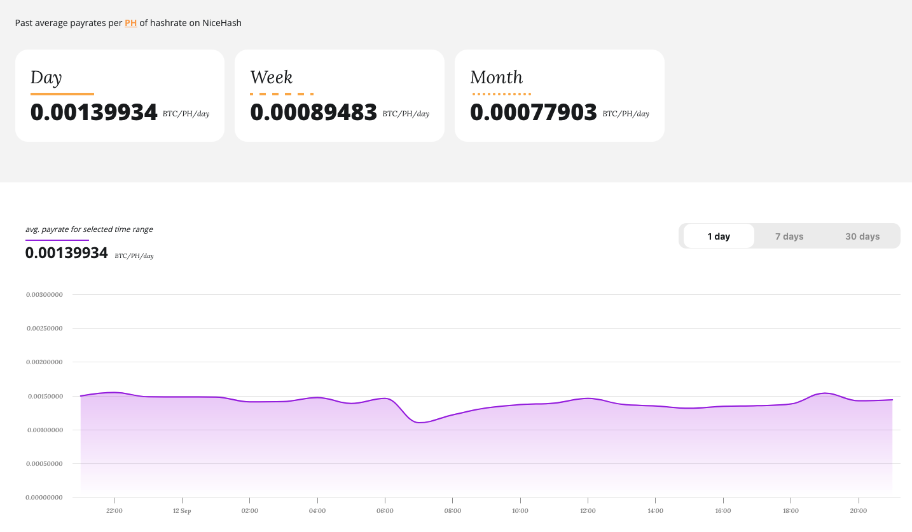The height and width of the screenshot is (532, 912).
Task: Select the Day payrate card
Action: [x=119, y=95]
